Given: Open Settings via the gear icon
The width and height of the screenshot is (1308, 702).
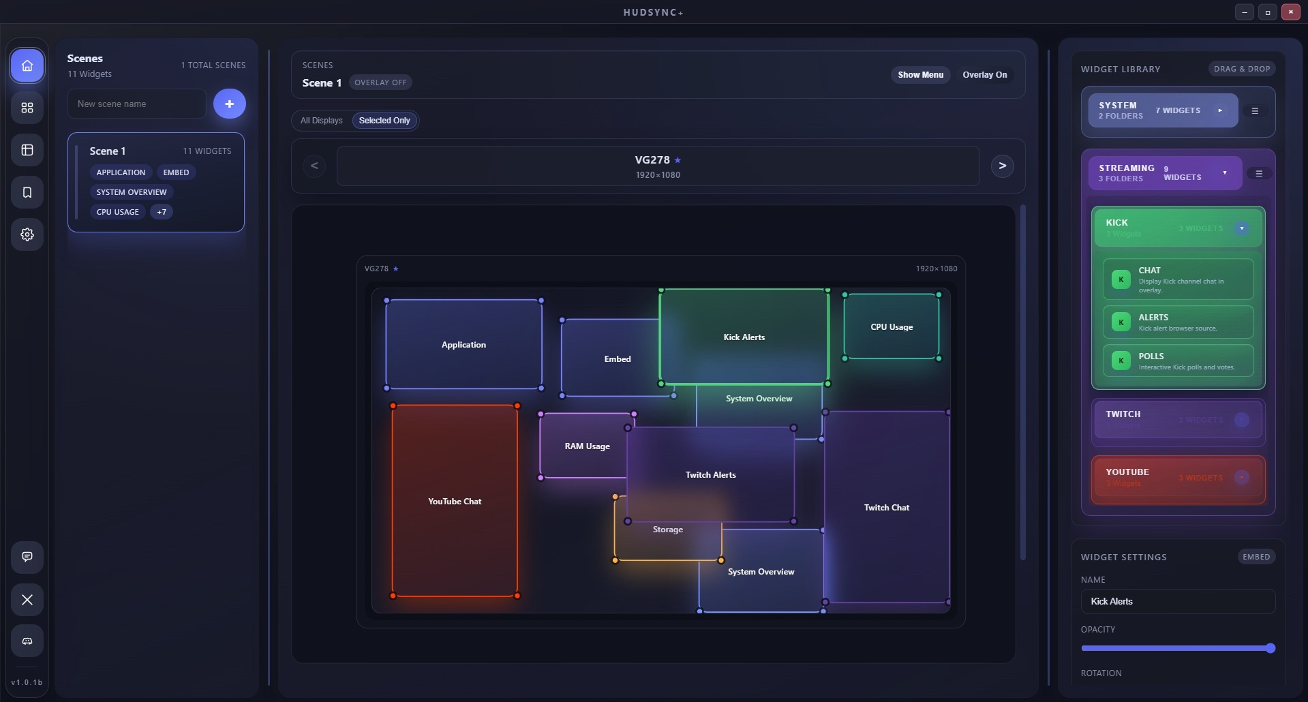Looking at the screenshot, I should [x=27, y=234].
